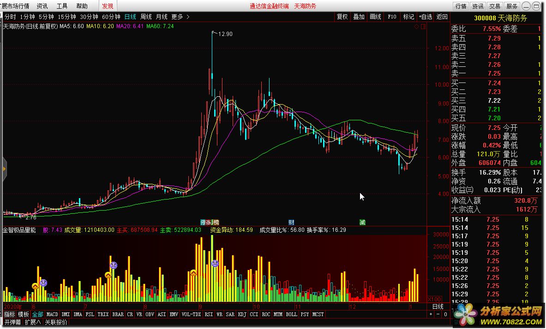This screenshot has width=546, height=329.
Task: Add the stock via the +自选 button
Action: pyautogui.click(x=426, y=17)
